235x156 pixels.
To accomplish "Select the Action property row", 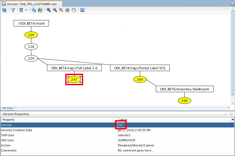I will pos(118,145).
